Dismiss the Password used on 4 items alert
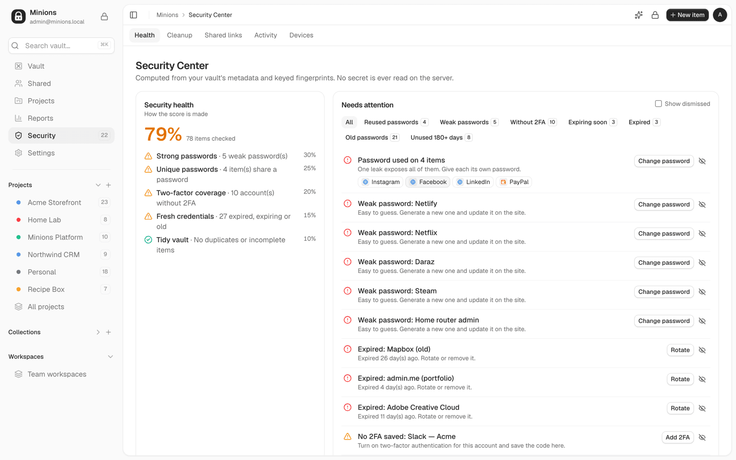Screen dimensions: 736x460 [x=702, y=161]
